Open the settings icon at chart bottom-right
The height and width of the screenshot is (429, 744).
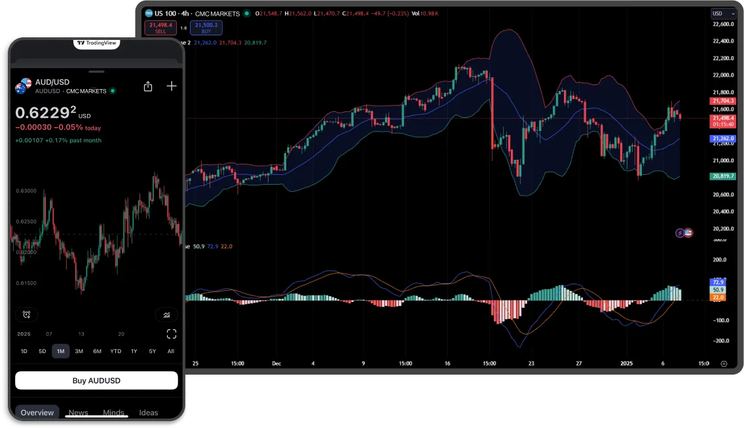click(723, 363)
